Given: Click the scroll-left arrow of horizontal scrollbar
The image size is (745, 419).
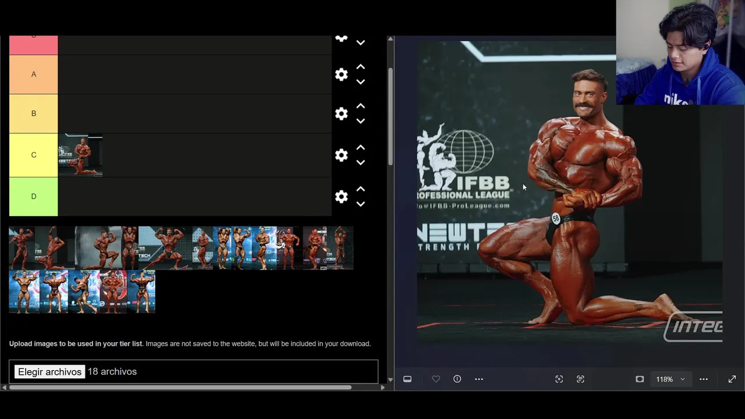Looking at the screenshot, I should pos(4,387).
